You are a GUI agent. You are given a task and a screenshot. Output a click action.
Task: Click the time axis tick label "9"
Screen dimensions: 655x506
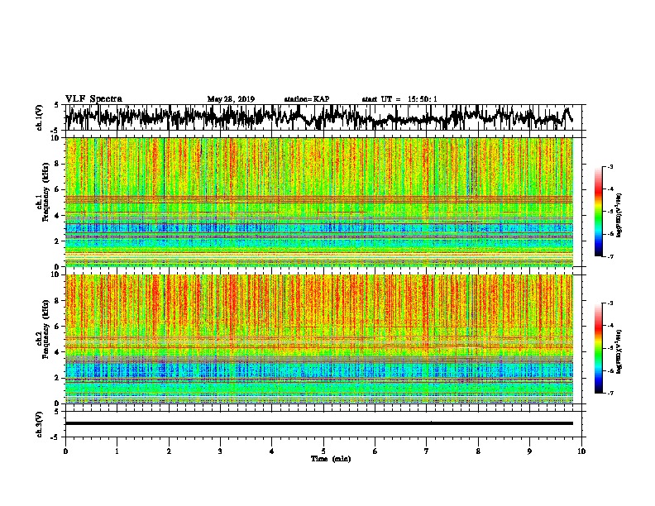(x=529, y=451)
